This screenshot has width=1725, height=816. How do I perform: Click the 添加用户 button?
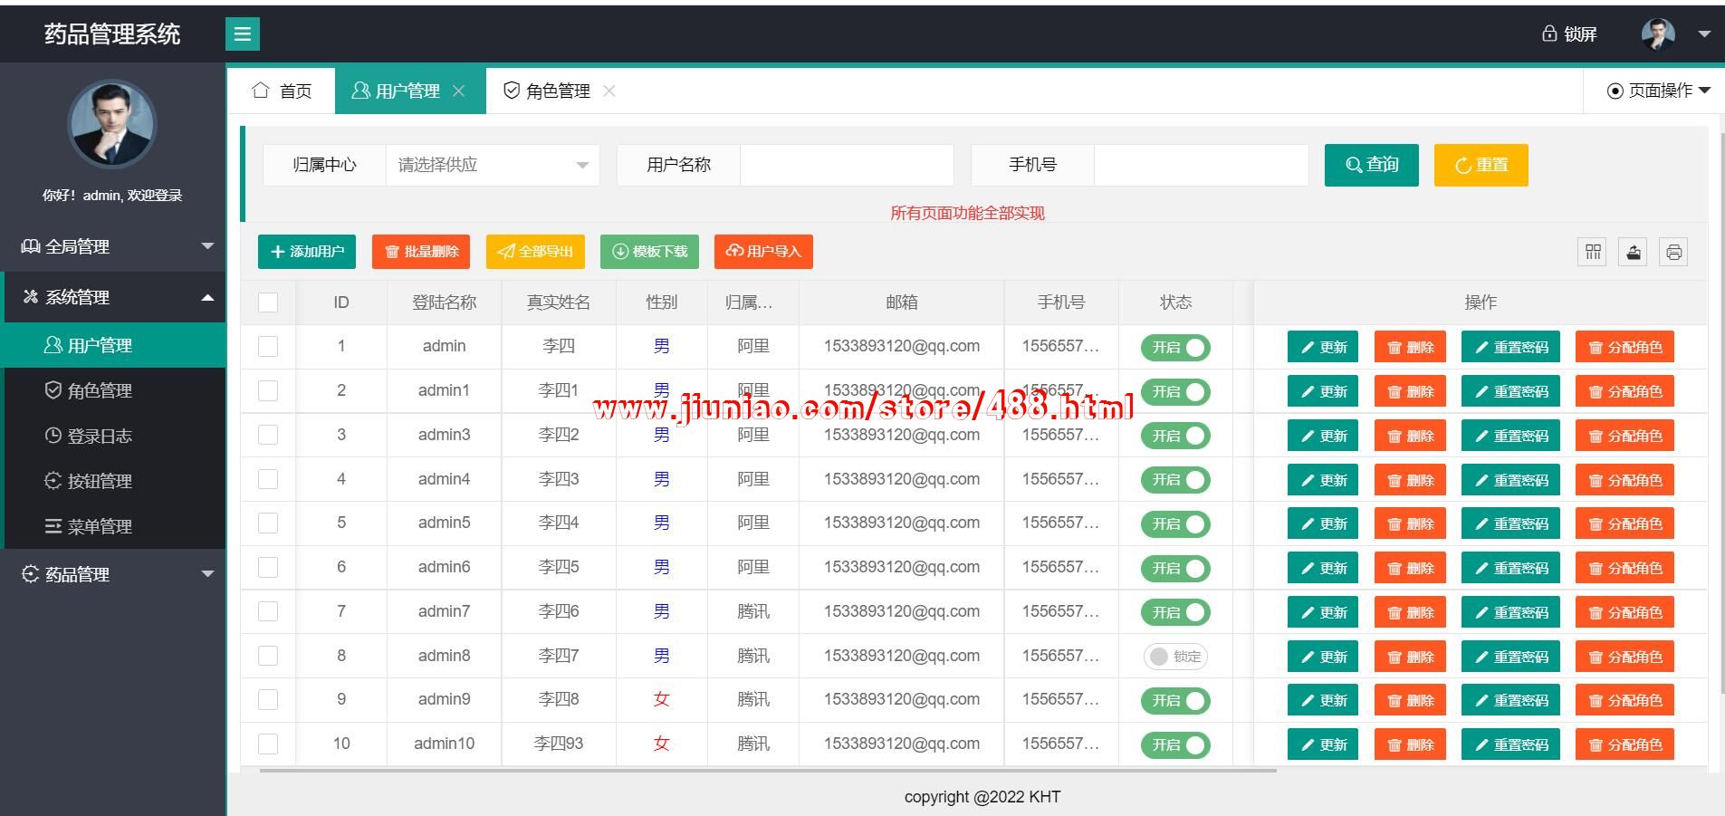coord(307,252)
